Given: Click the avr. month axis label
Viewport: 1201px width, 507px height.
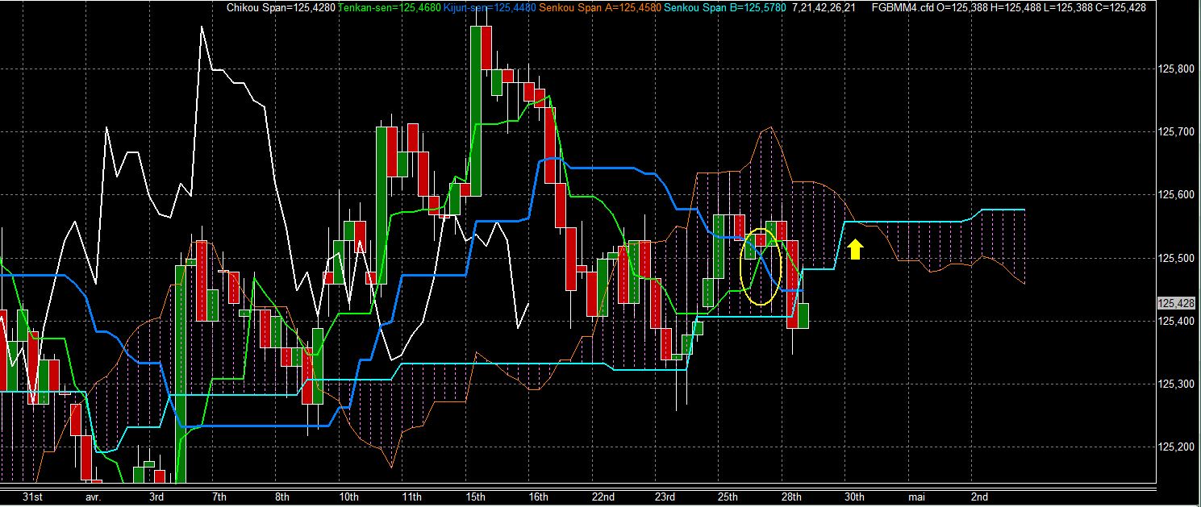Looking at the screenshot, I should pyautogui.click(x=94, y=497).
